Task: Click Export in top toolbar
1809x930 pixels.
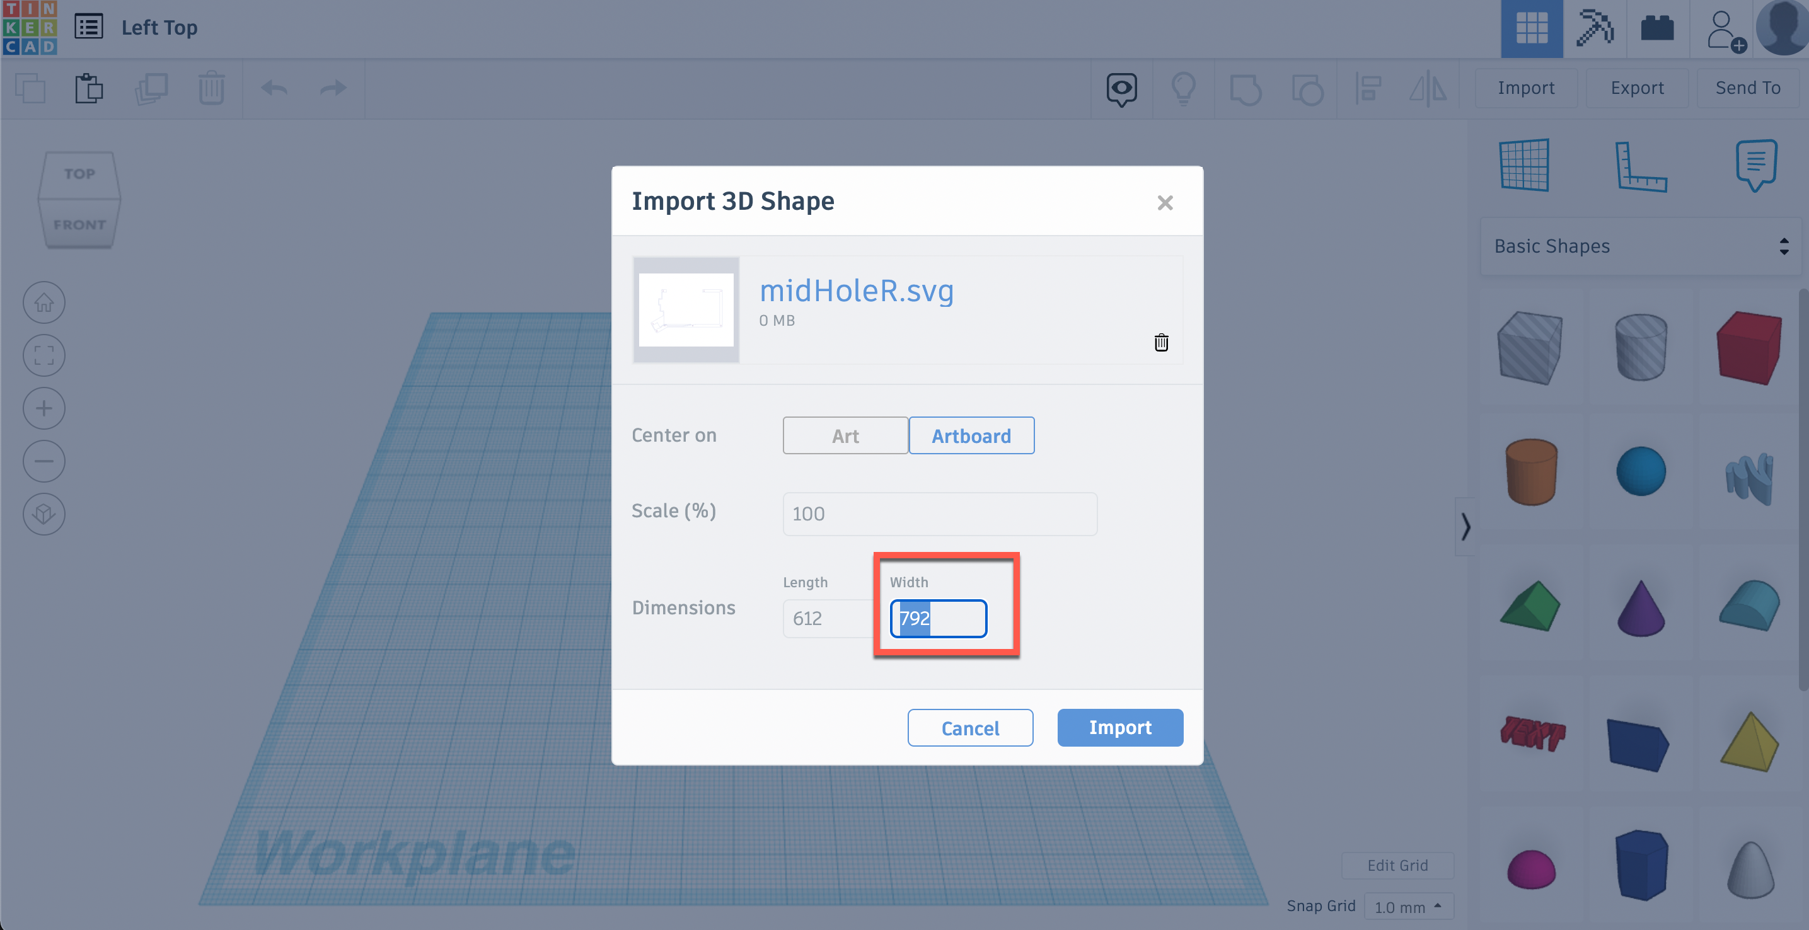Action: coord(1637,88)
